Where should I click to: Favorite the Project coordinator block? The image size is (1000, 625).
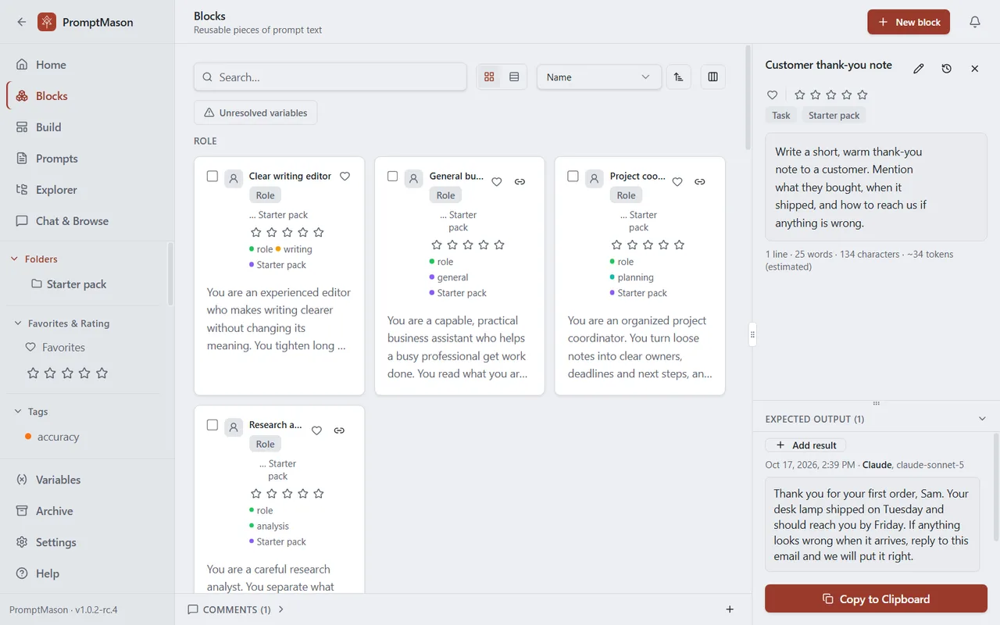coord(677,182)
